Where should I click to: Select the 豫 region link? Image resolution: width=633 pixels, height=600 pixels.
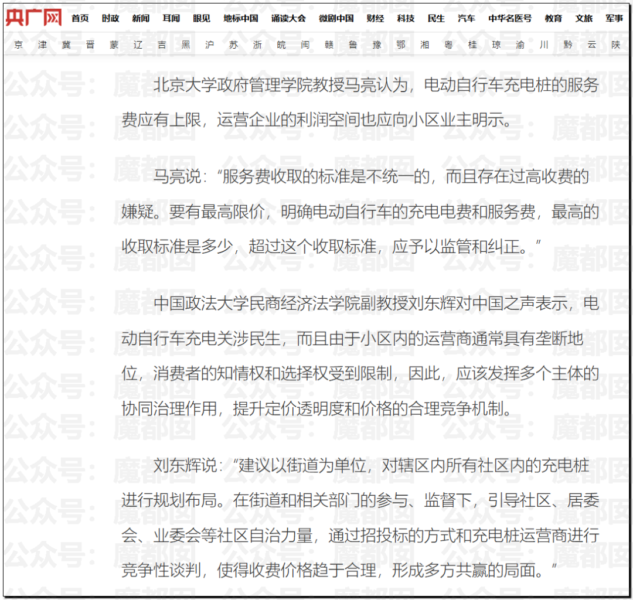click(x=377, y=45)
